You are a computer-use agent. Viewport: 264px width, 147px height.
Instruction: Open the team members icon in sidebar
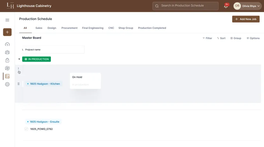[x=7, y=52]
